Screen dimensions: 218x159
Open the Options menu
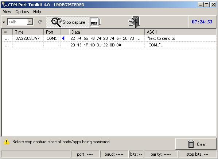(22, 12)
